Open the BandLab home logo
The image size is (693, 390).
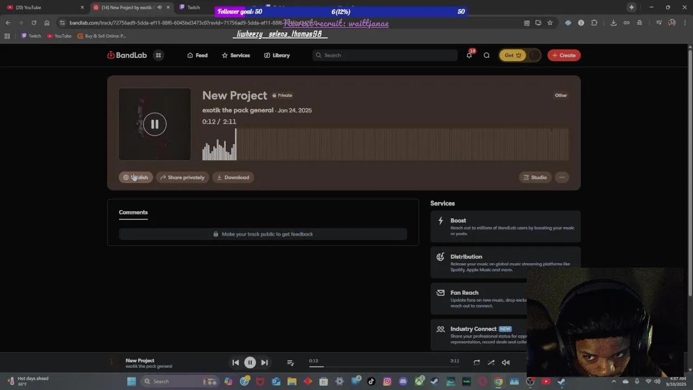coord(127,55)
